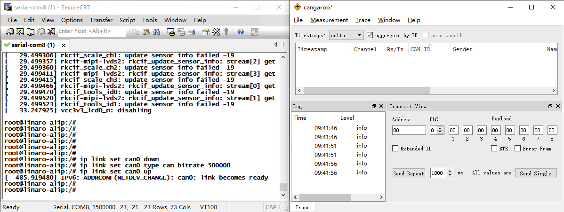
Task: Open the cangaroo Trace menu
Action: 363,20
